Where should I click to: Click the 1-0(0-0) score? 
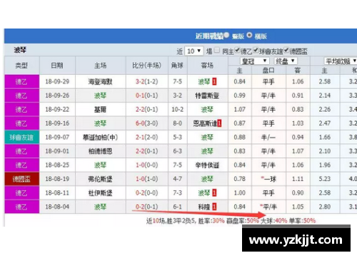click(x=146, y=165)
